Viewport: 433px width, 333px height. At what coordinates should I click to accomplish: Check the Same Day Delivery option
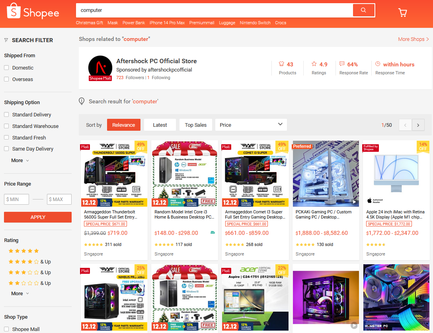click(x=7, y=149)
